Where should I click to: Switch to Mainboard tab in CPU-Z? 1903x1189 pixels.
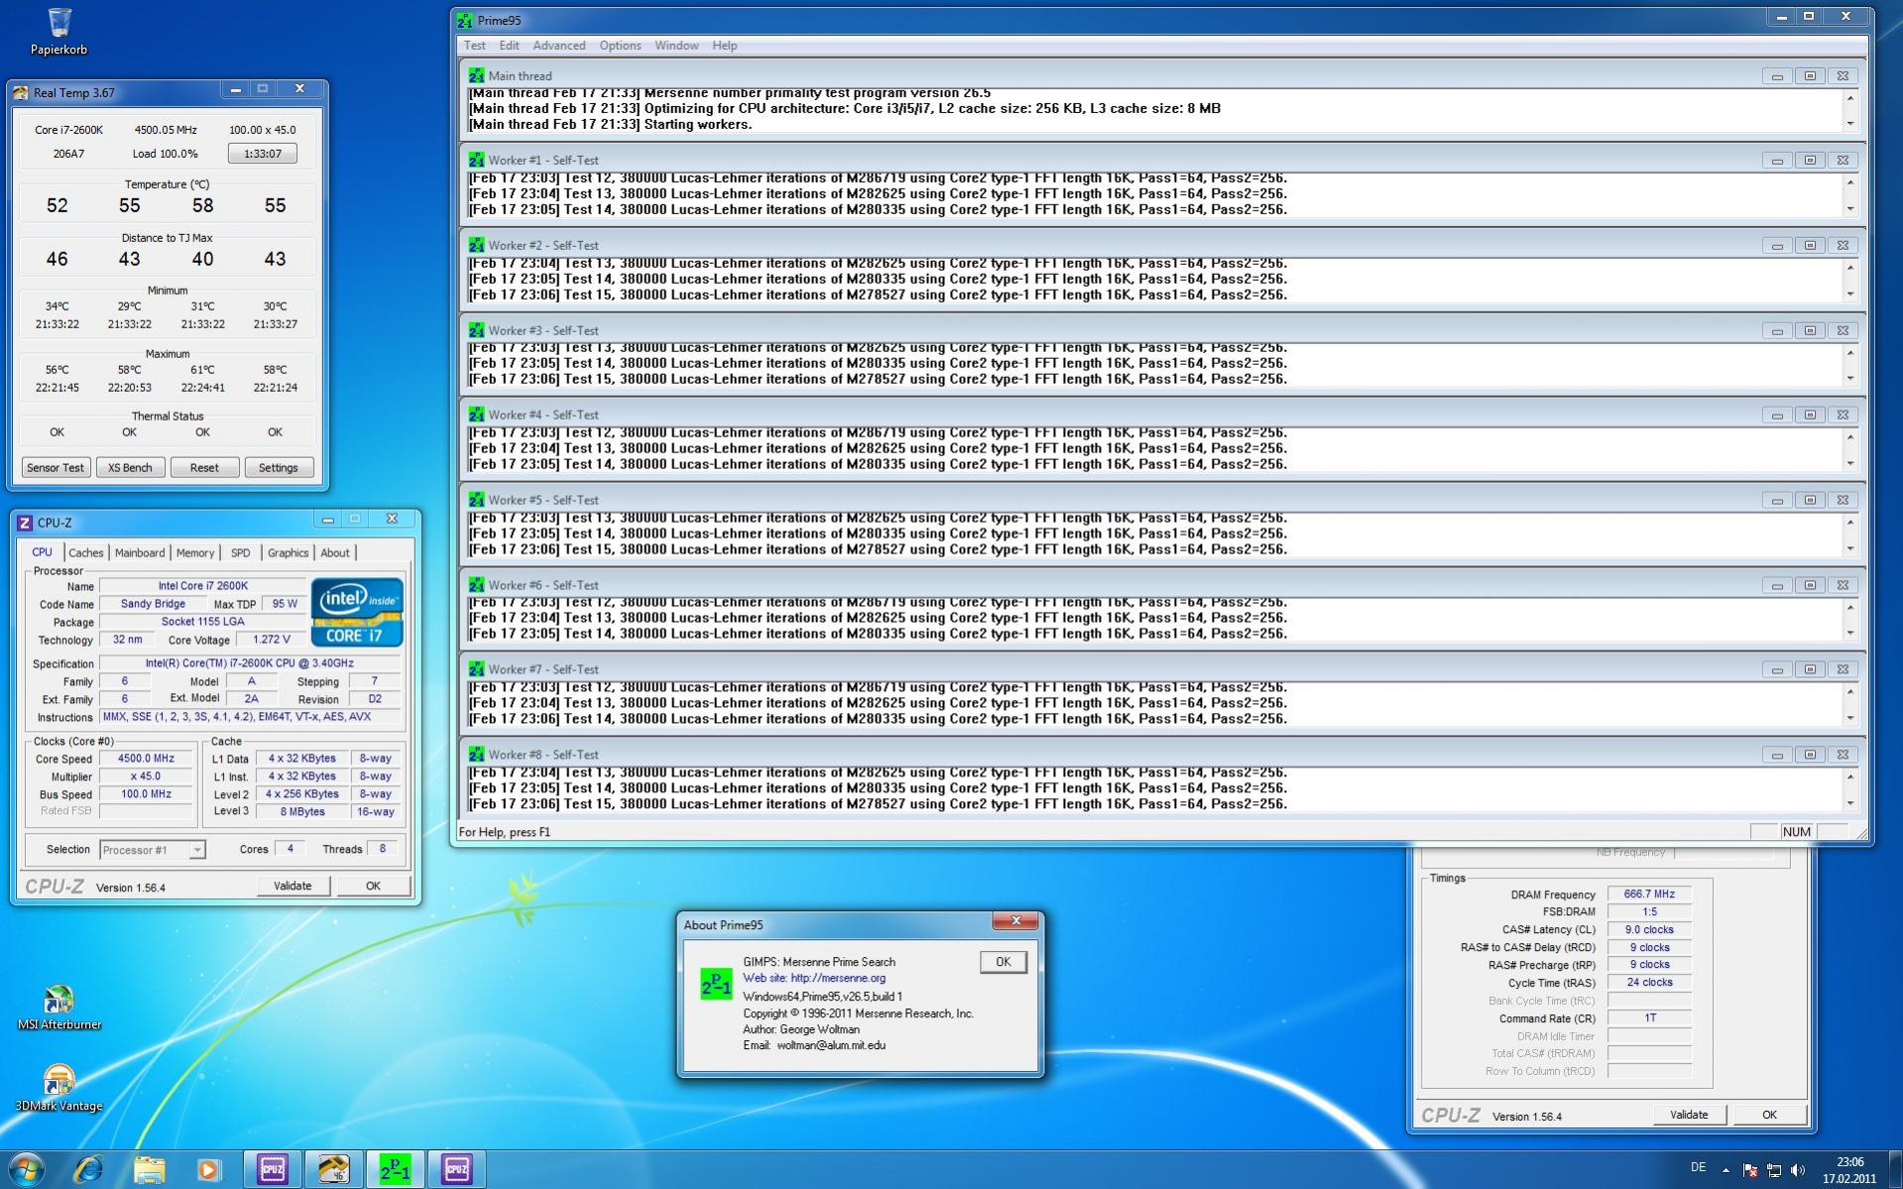(x=140, y=553)
